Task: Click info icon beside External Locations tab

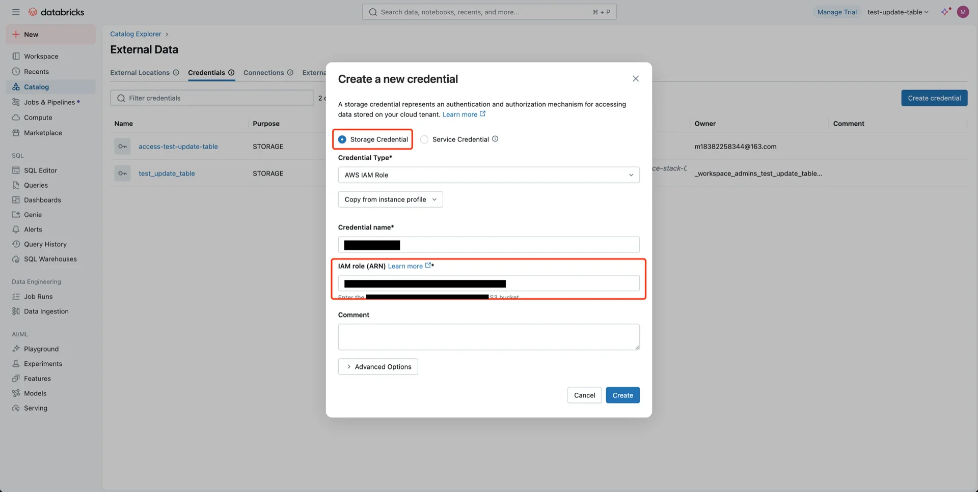Action: [x=176, y=73]
